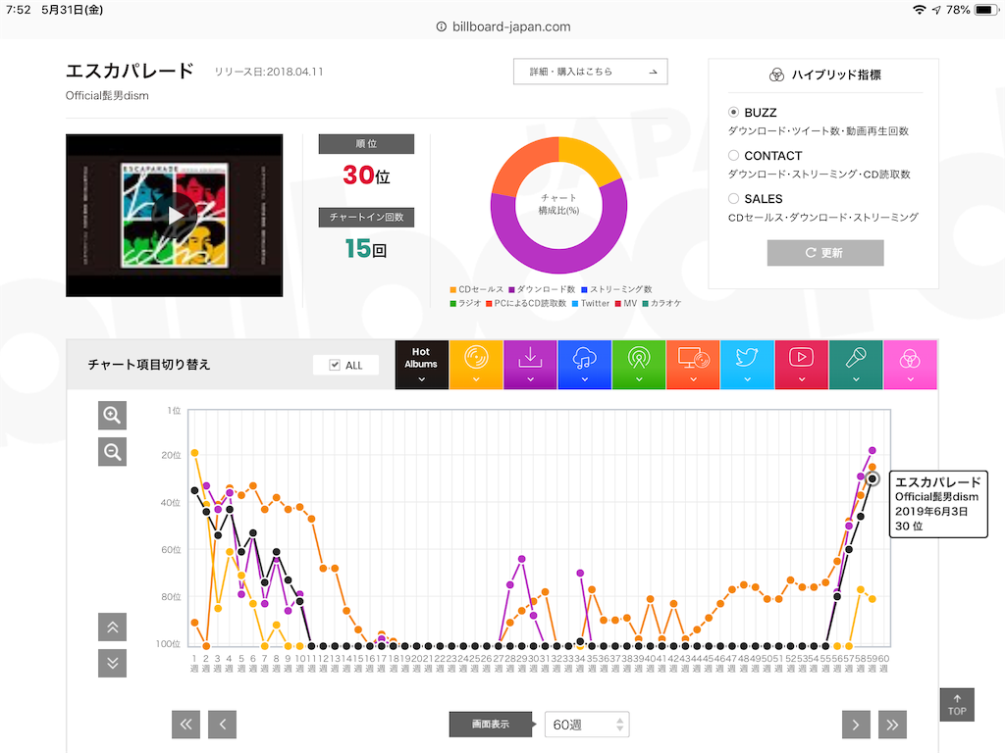
Task: Expand chevron under streaming tab
Action: tap(585, 379)
